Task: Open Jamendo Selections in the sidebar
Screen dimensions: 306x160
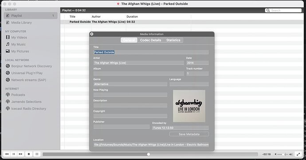Action: 26,101
